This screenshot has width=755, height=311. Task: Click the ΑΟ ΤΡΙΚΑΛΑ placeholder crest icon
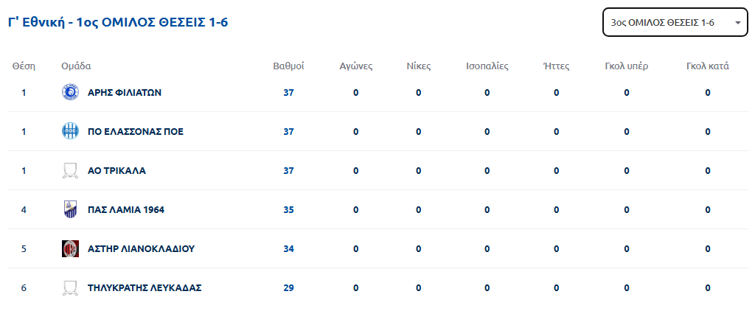70,171
